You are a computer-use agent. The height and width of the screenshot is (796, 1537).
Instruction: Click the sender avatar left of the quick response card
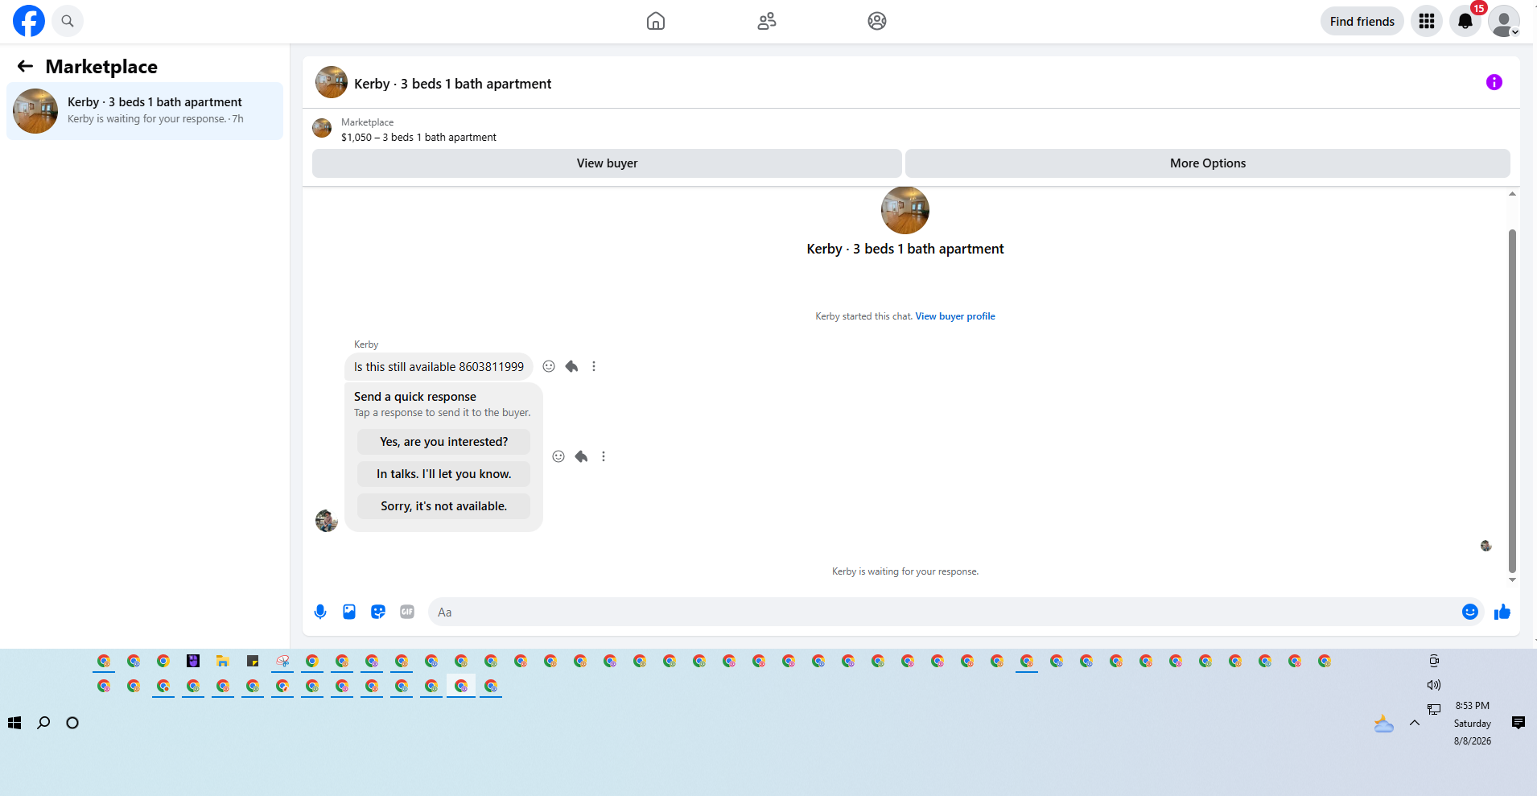point(327,521)
